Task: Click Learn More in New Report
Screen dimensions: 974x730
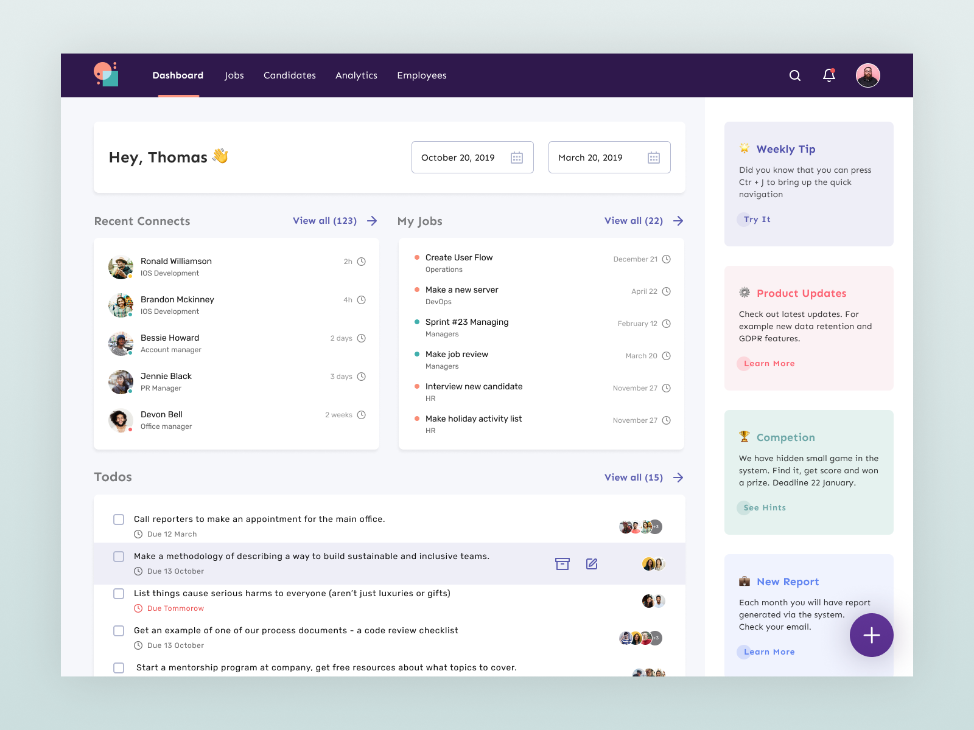Action: [x=769, y=652]
